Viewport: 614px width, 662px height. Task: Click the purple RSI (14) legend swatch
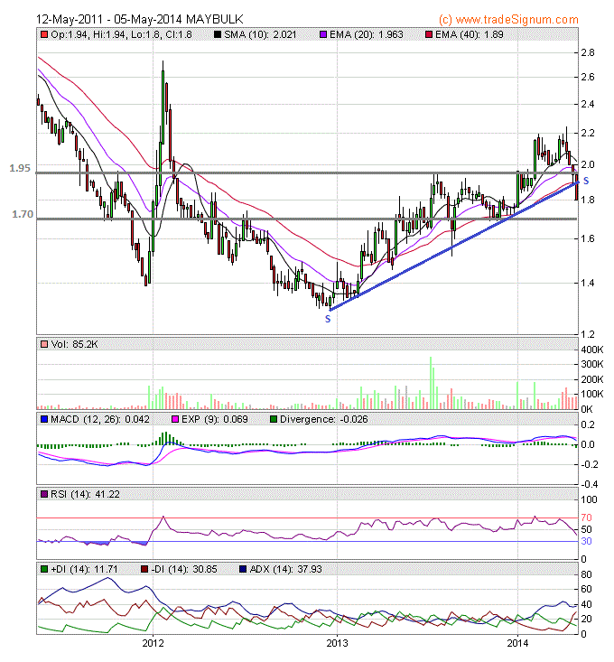(x=44, y=494)
